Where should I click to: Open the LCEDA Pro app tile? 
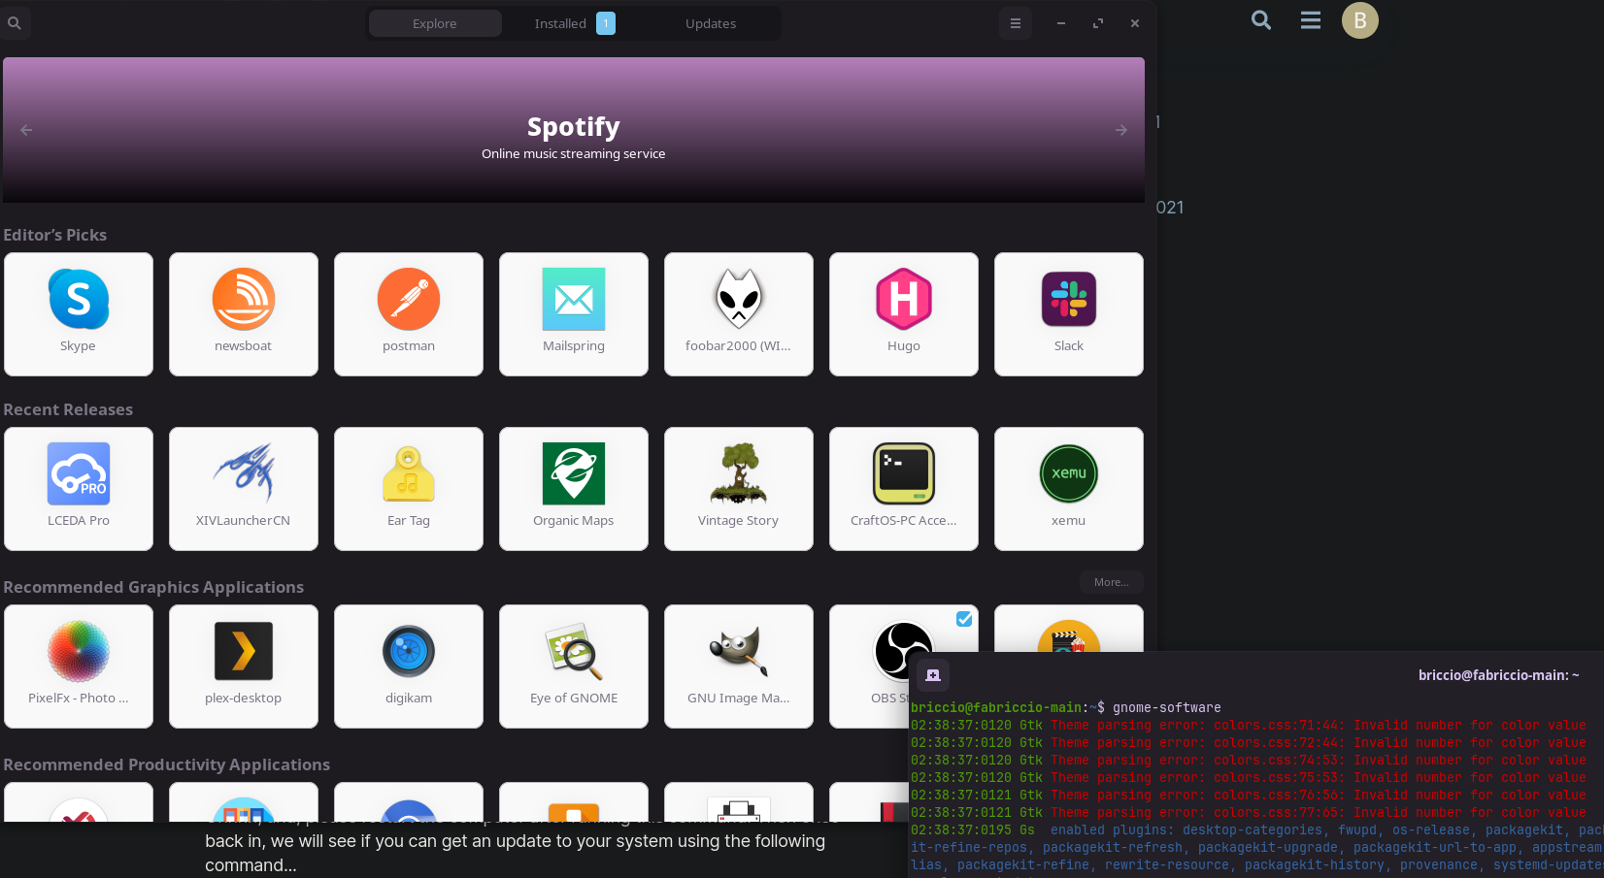(x=79, y=489)
